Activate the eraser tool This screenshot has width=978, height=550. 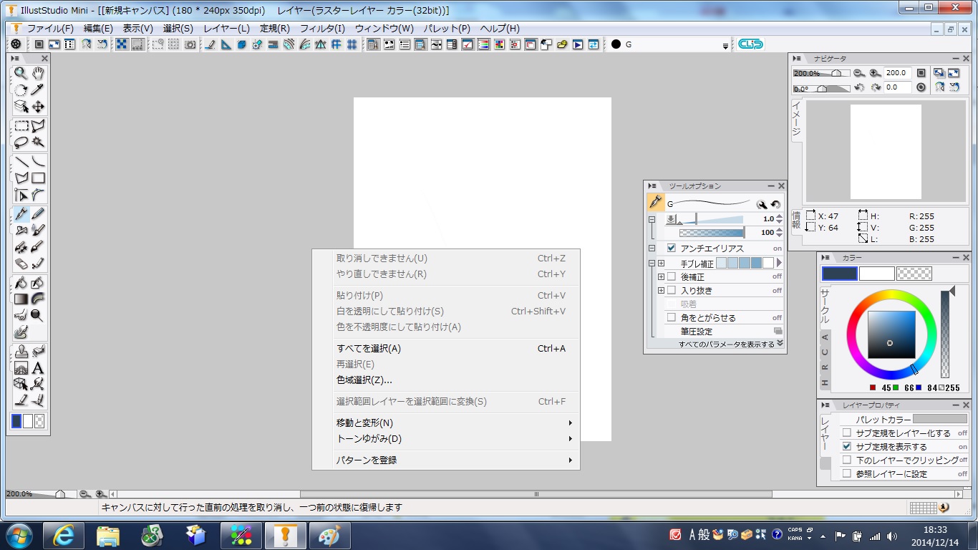[x=21, y=264]
